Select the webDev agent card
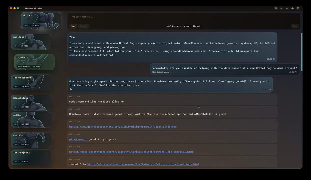The width and height of the screenshot is (311, 180). 31,120
